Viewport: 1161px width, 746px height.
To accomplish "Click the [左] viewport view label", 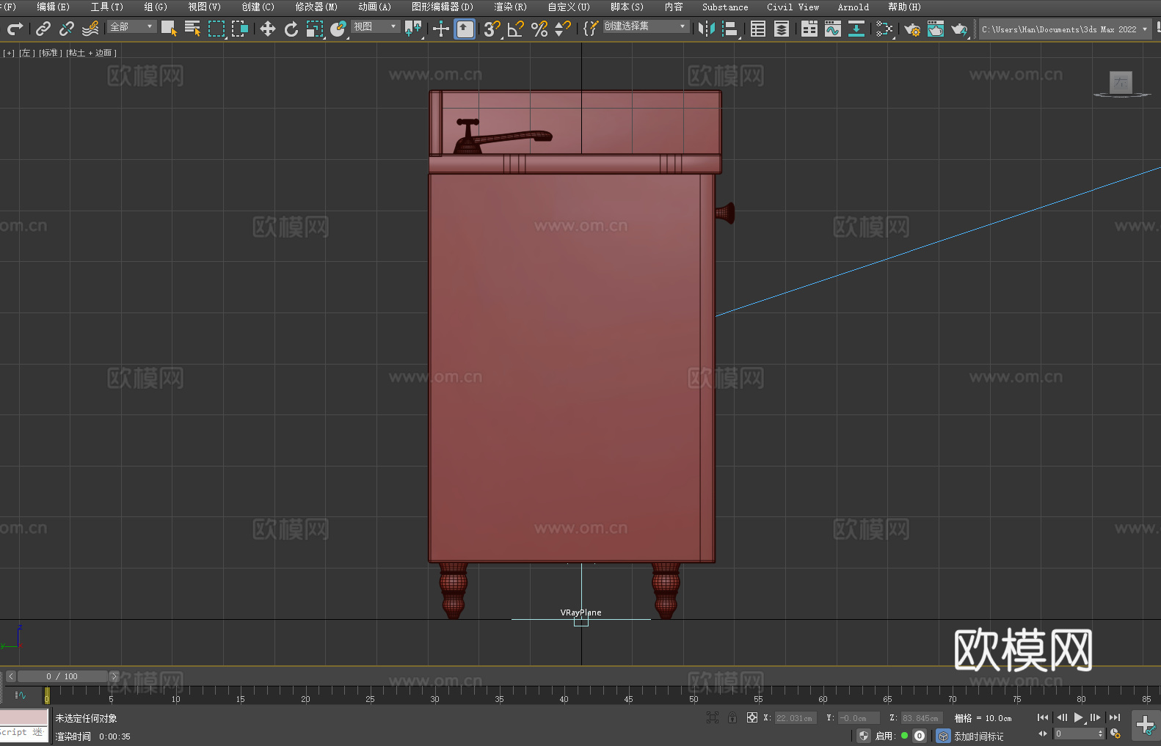I will coord(26,53).
